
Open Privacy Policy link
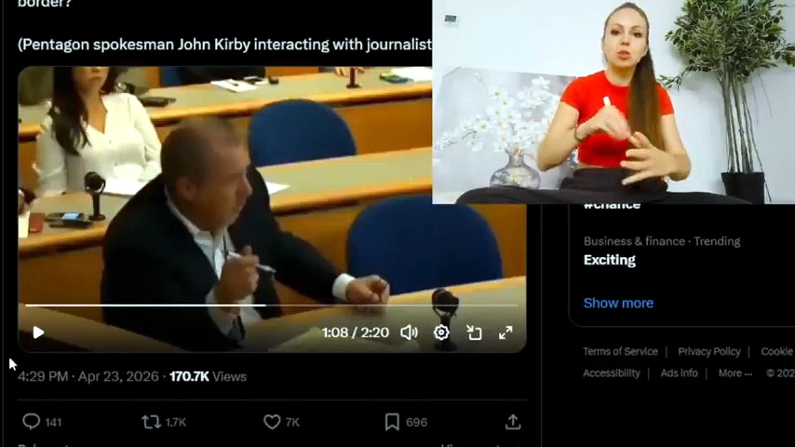click(x=709, y=351)
